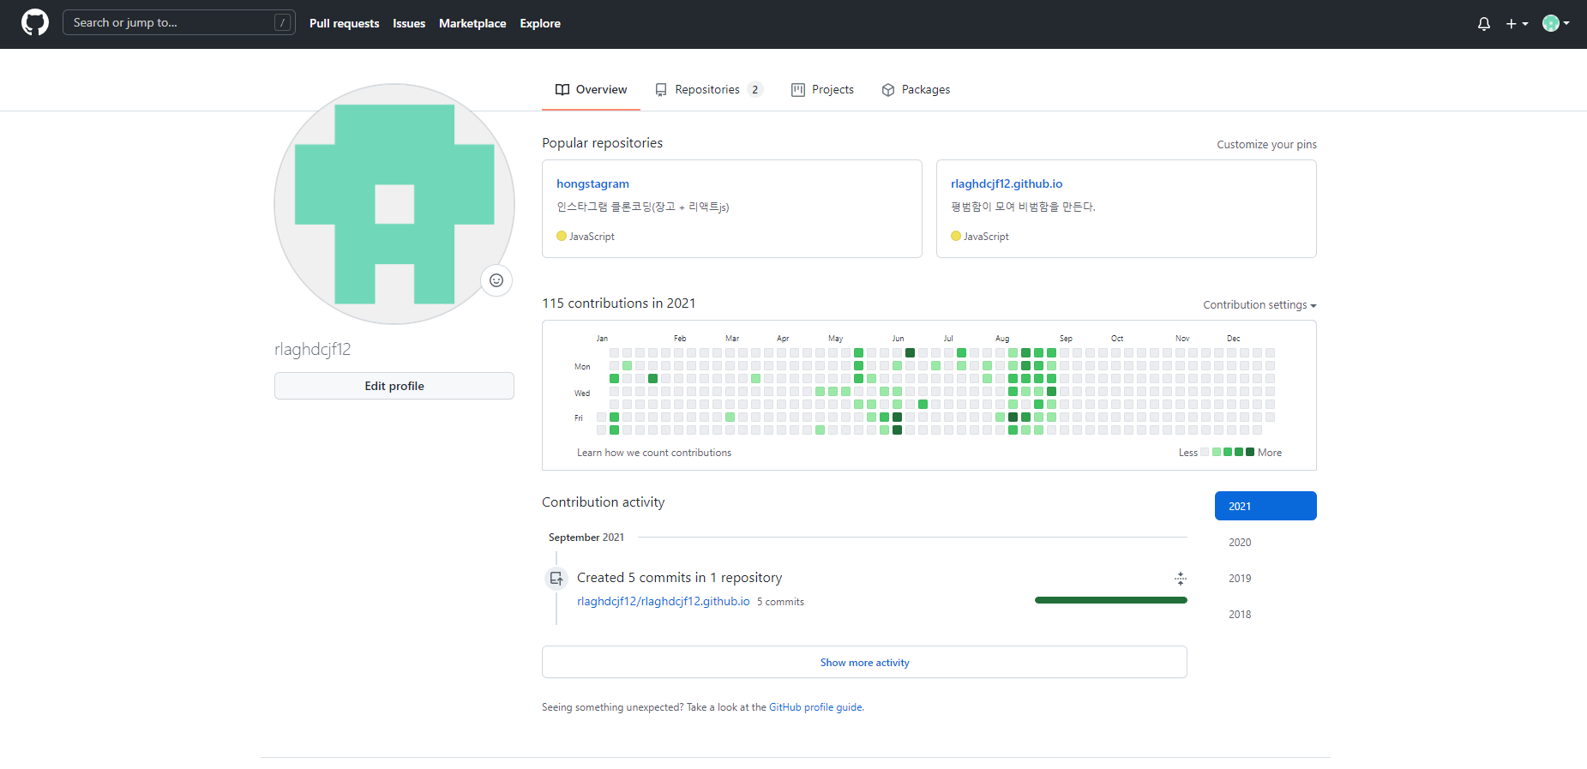Select year 2021 in activity filter
Image resolution: width=1587 pixels, height=769 pixels.
[x=1265, y=506]
